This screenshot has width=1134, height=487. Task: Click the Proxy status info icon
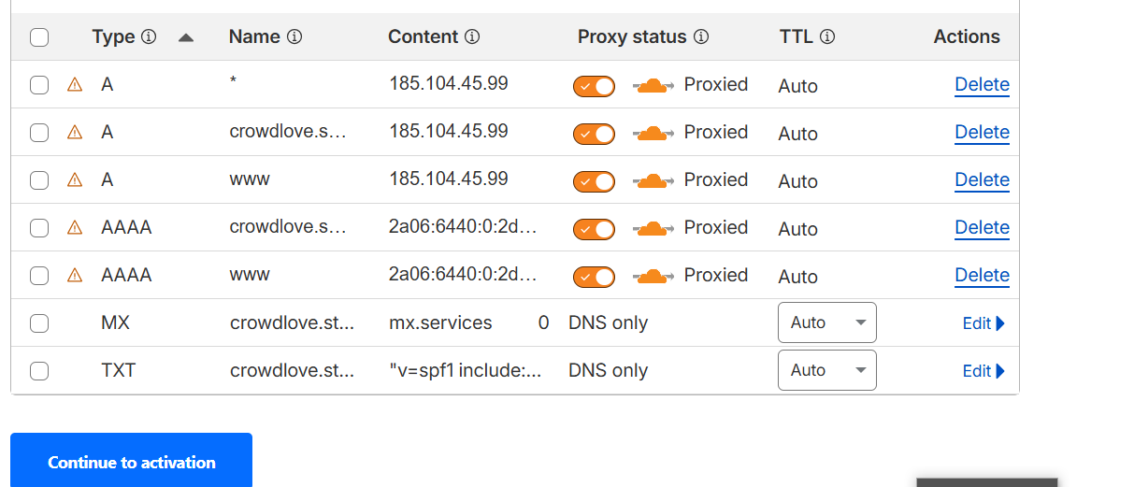pyautogui.click(x=701, y=37)
